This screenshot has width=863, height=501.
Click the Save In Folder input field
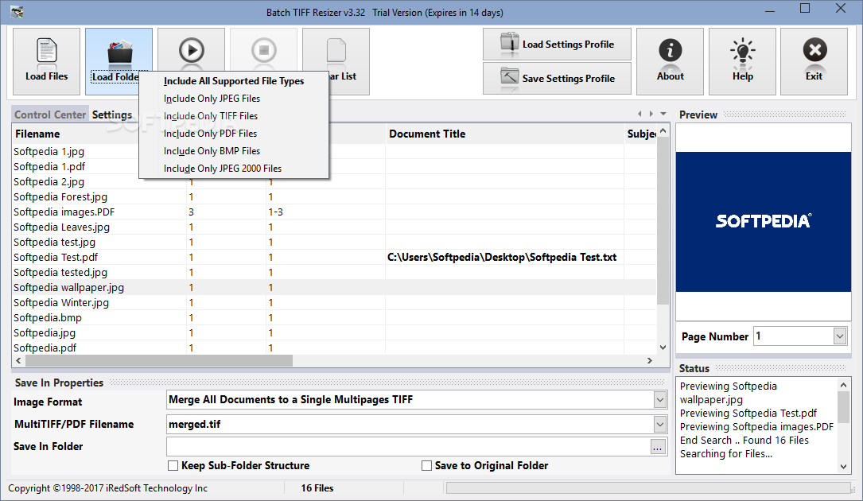click(x=408, y=446)
